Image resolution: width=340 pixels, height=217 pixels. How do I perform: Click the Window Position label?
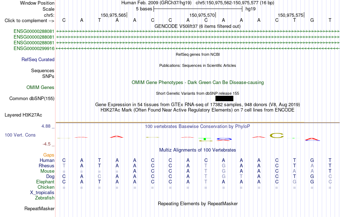point(37,3)
